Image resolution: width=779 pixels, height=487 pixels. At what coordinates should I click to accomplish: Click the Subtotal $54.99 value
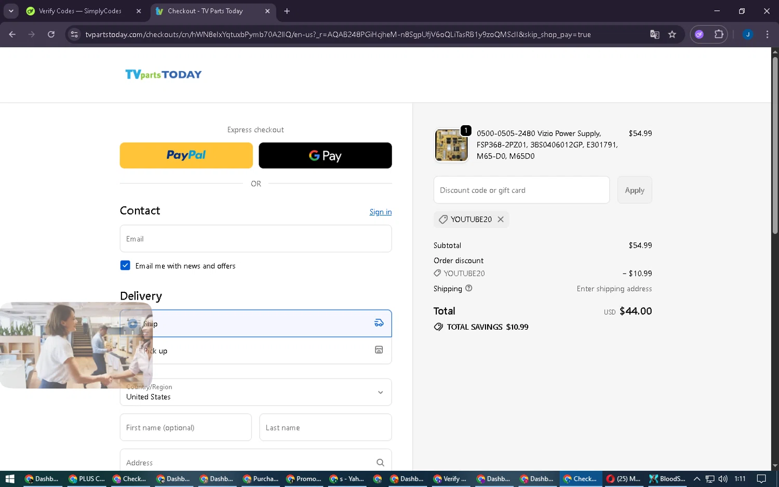point(640,245)
